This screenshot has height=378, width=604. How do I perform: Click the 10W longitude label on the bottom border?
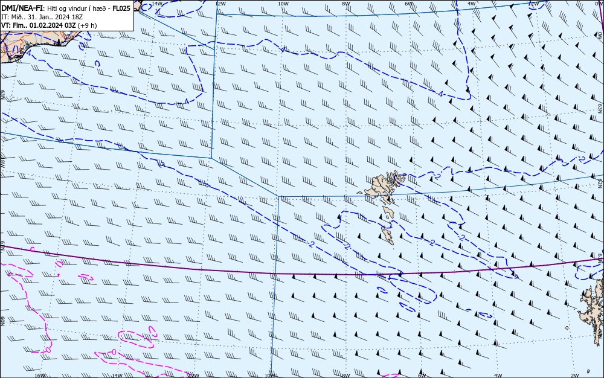(x=270, y=376)
